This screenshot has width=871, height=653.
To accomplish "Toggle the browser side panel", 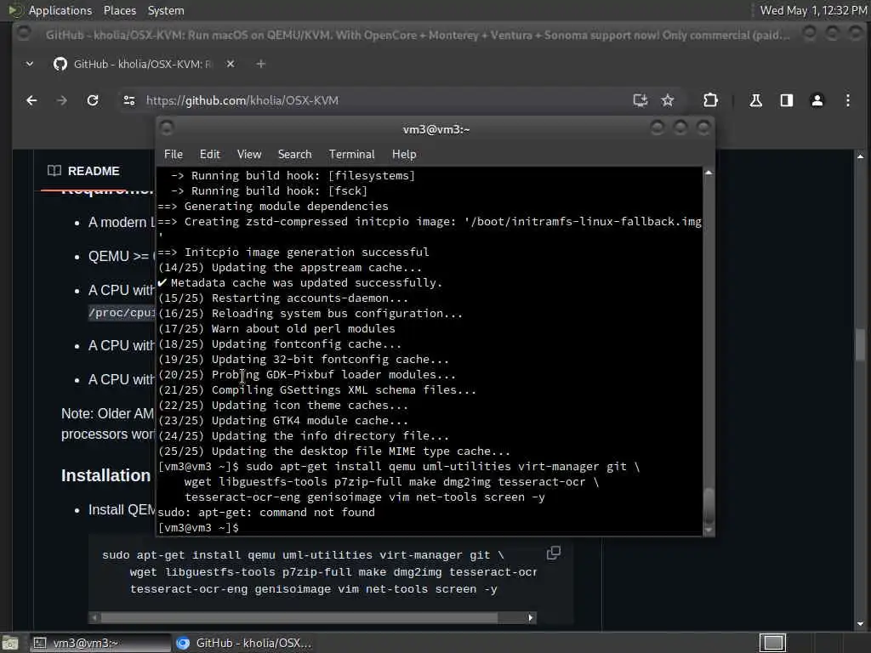I will tap(786, 100).
